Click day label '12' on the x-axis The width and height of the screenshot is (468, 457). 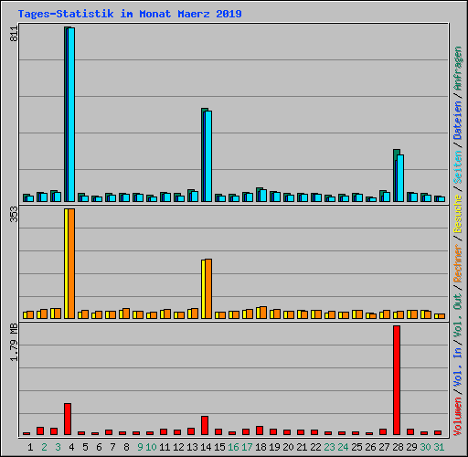coord(178,447)
